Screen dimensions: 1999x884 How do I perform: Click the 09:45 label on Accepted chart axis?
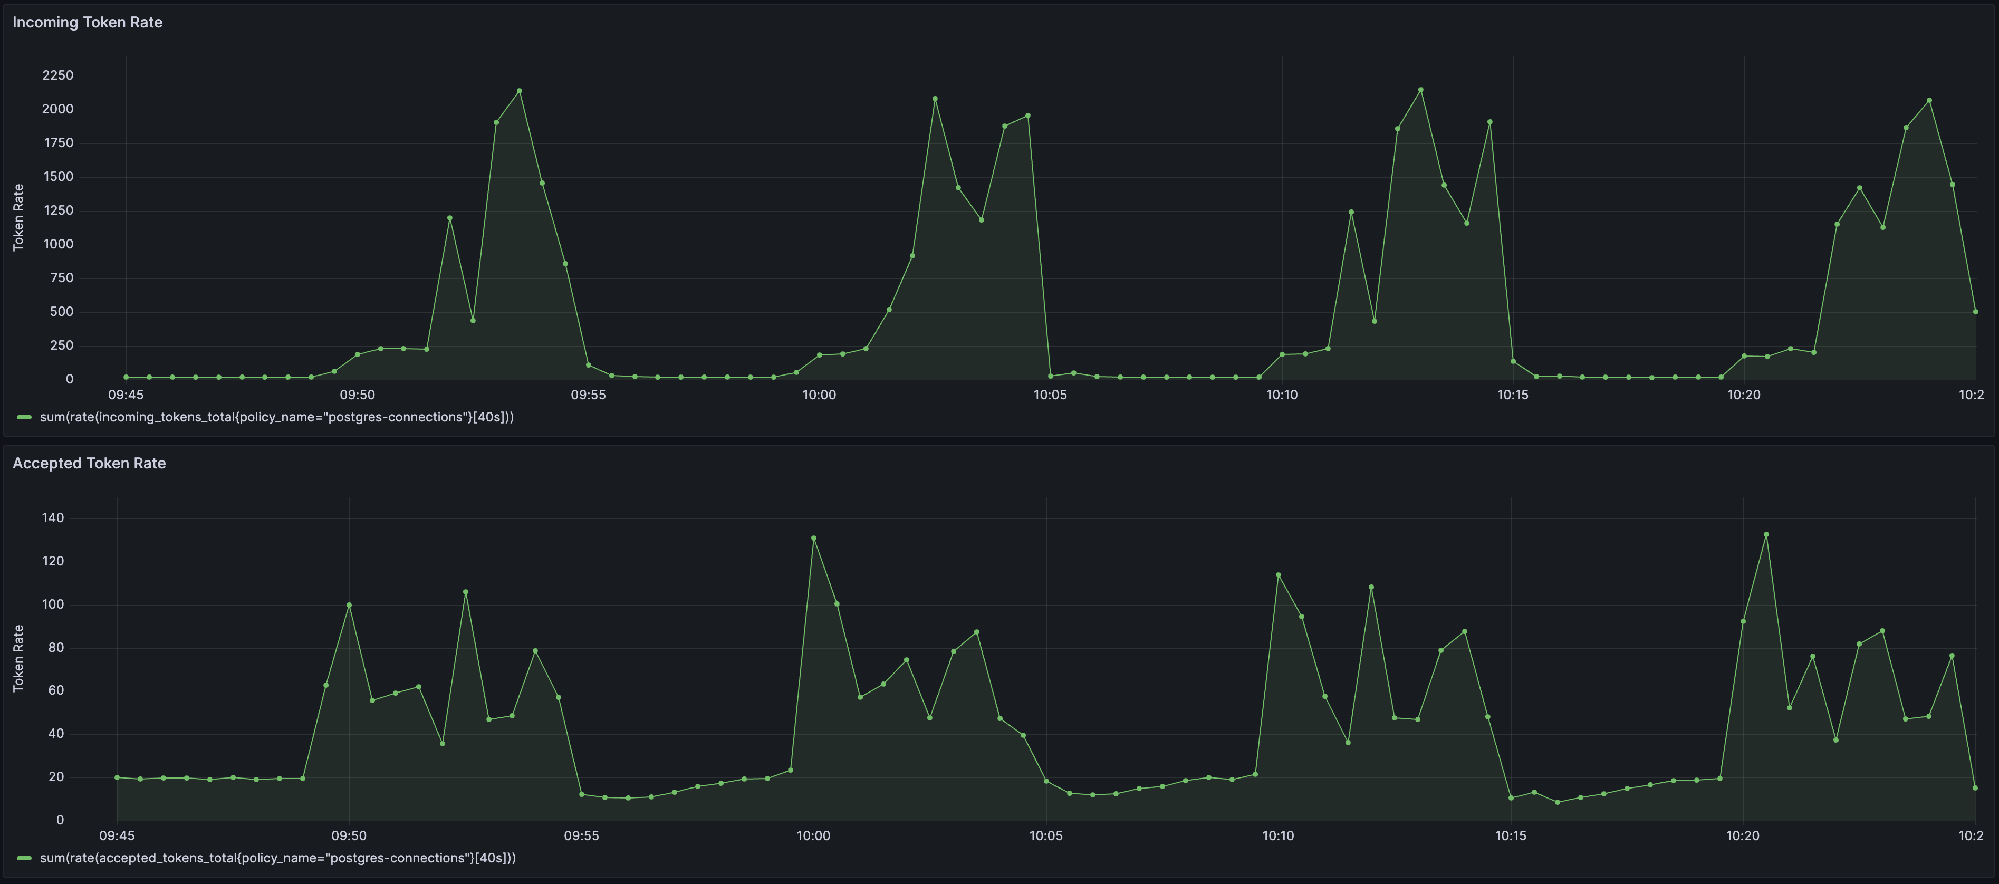[117, 836]
